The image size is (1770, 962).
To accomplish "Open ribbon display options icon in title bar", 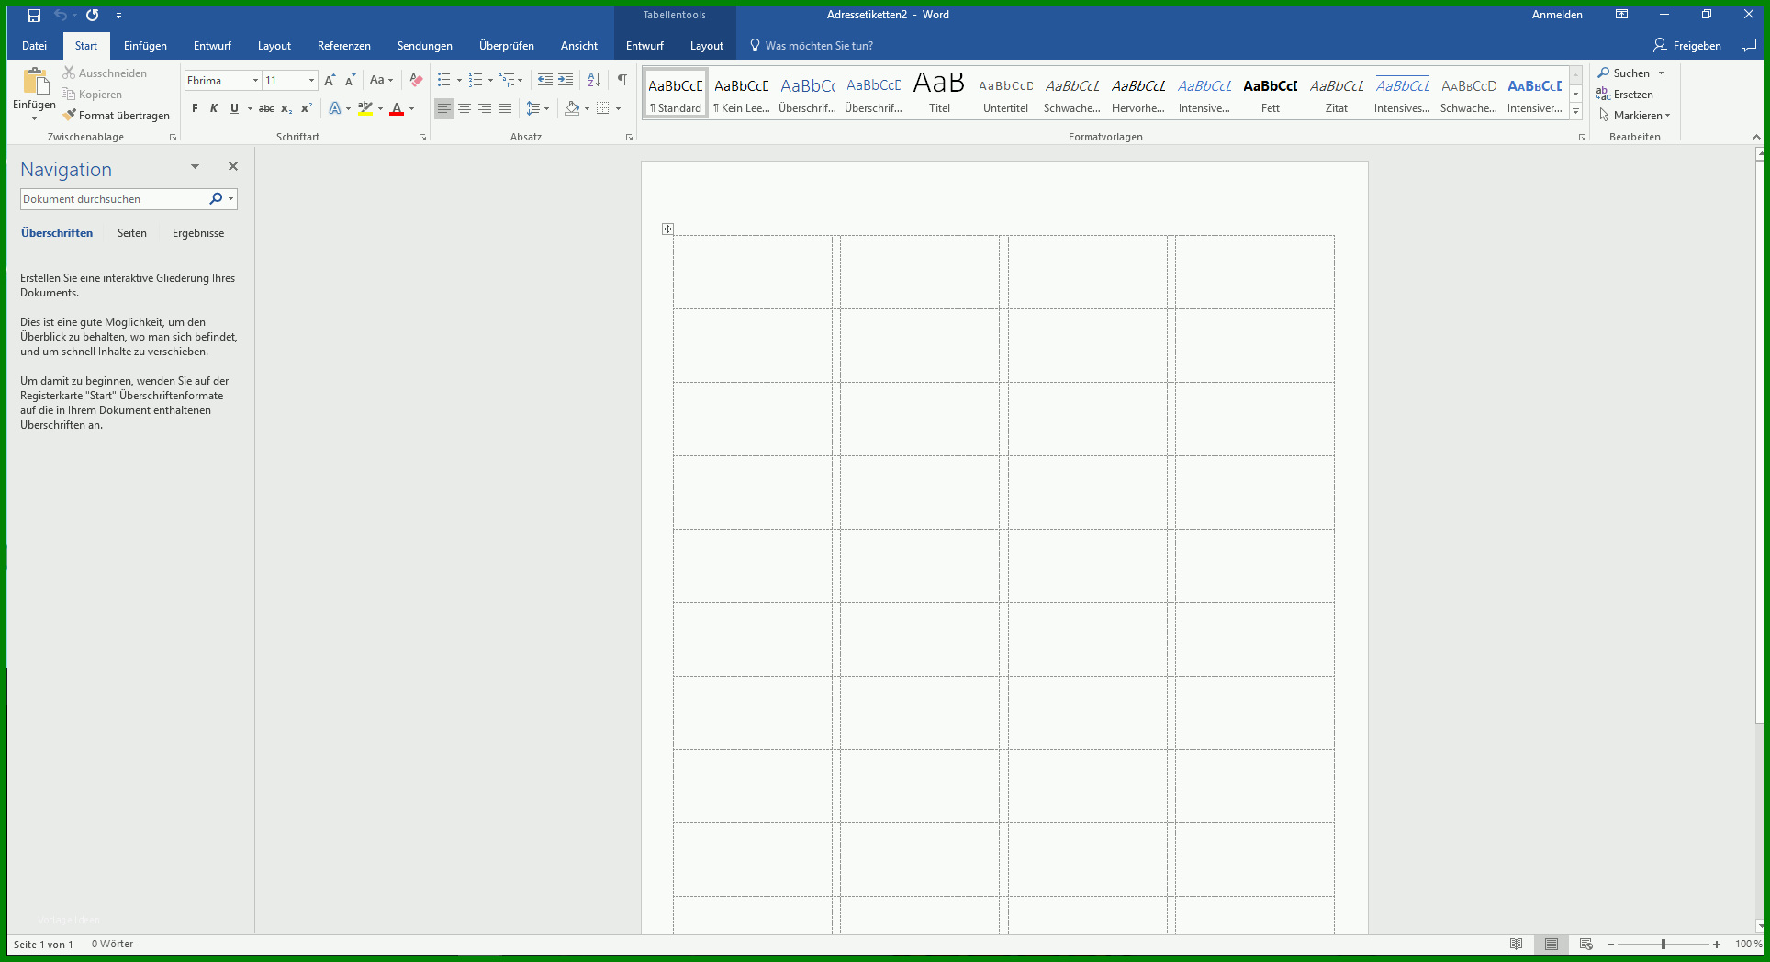I will 1622,15.
